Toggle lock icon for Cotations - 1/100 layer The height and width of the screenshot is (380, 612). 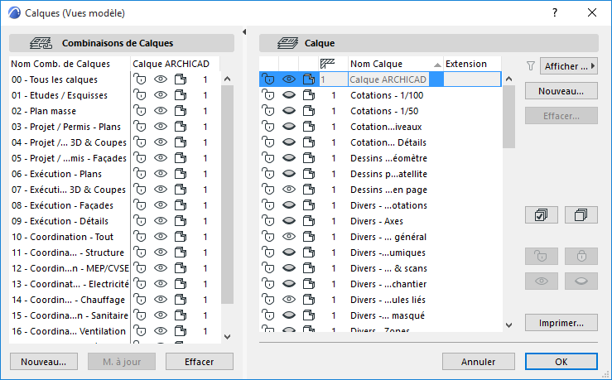click(x=268, y=95)
